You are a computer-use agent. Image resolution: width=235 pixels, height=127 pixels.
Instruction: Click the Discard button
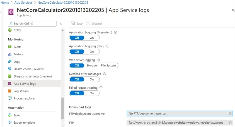(x=94, y=24)
